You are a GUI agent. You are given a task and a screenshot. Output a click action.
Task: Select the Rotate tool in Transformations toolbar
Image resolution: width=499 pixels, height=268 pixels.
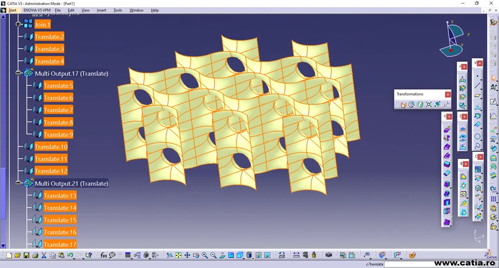[x=411, y=104]
